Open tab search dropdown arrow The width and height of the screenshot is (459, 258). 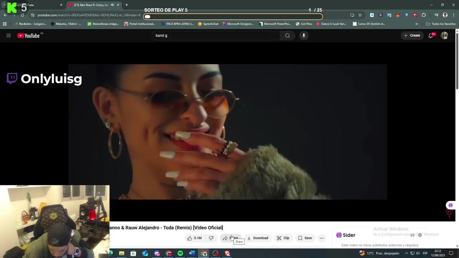(4, 5)
